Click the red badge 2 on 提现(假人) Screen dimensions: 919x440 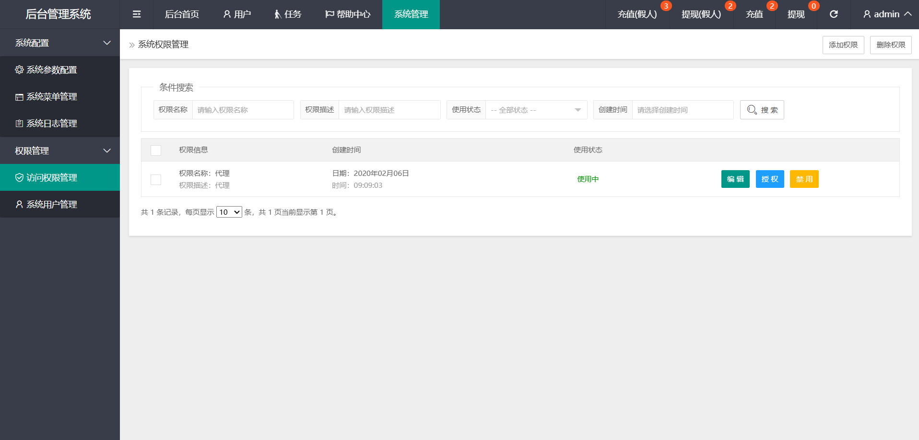tap(730, 6)
